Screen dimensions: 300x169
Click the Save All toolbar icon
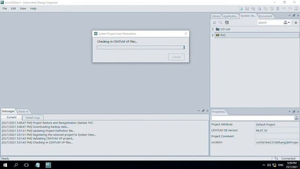(253, 8)
